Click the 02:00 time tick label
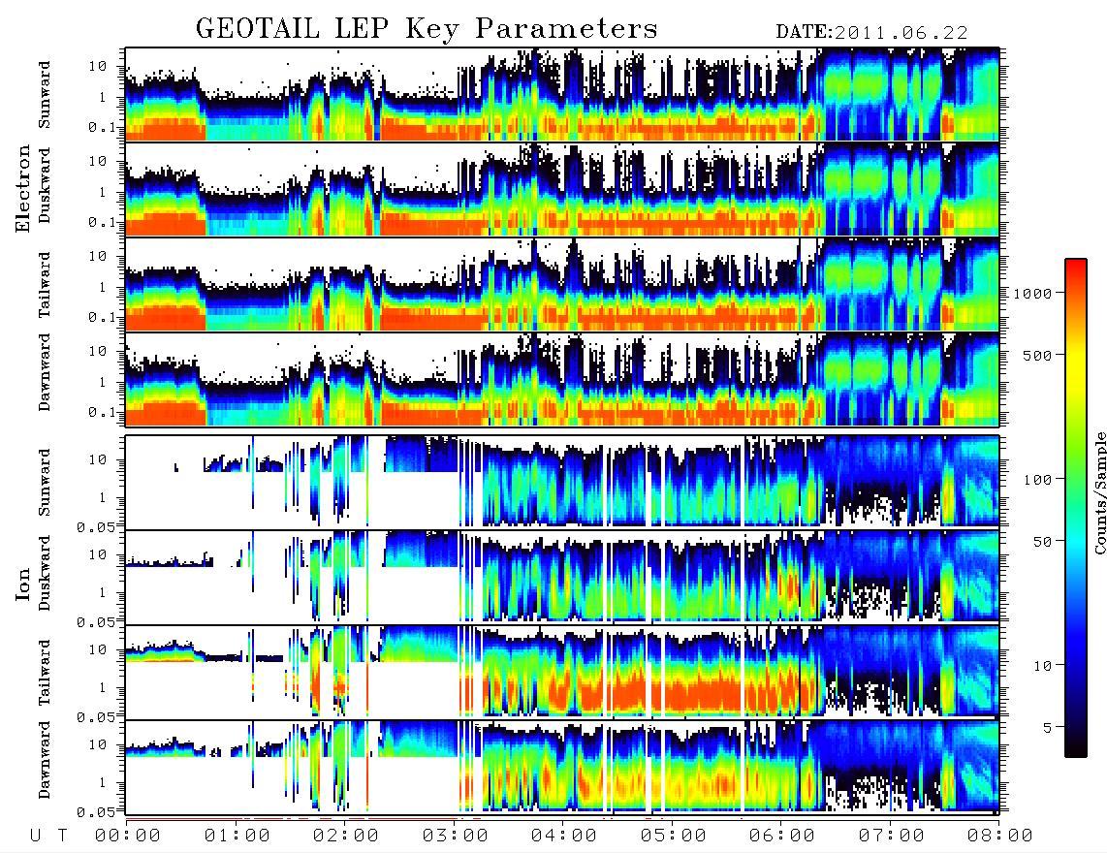 (346, 836)
